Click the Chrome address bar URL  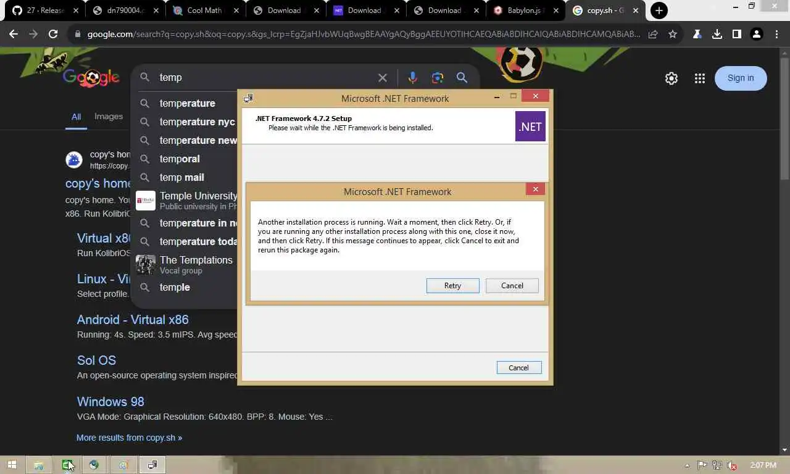coord(364,35)
